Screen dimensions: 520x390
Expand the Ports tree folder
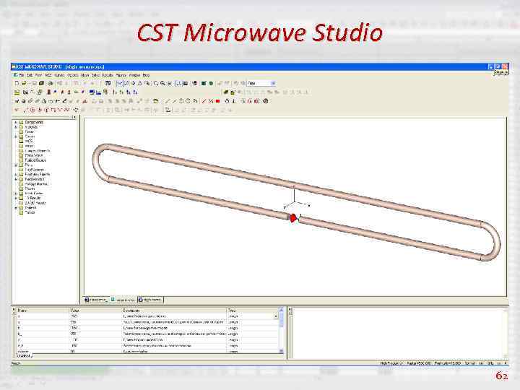click(16, 165)
